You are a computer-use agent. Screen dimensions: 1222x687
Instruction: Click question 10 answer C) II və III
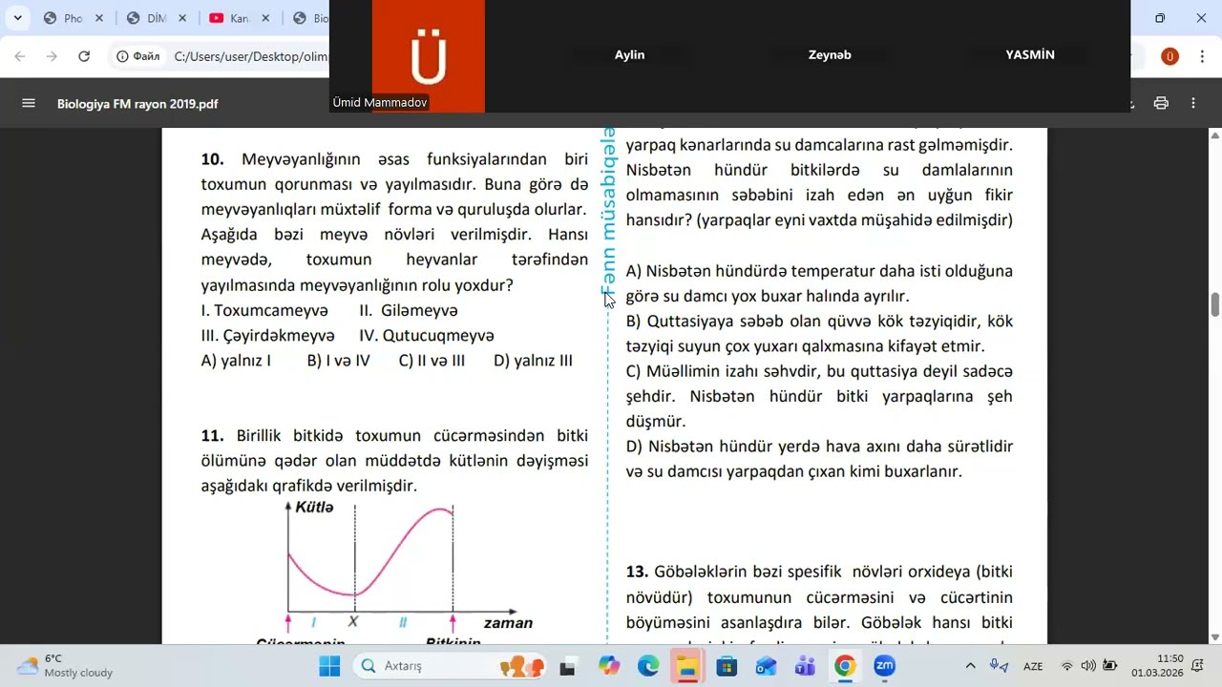432,361
